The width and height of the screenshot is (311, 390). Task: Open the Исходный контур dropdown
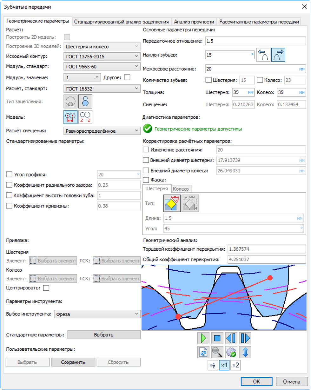pyautogui.click(x=102, y=56)
